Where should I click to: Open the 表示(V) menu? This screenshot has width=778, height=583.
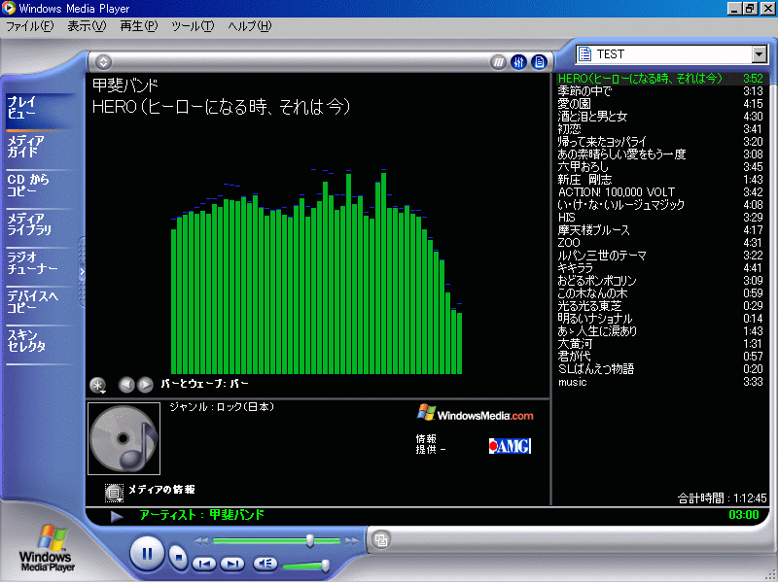[87, 26]
